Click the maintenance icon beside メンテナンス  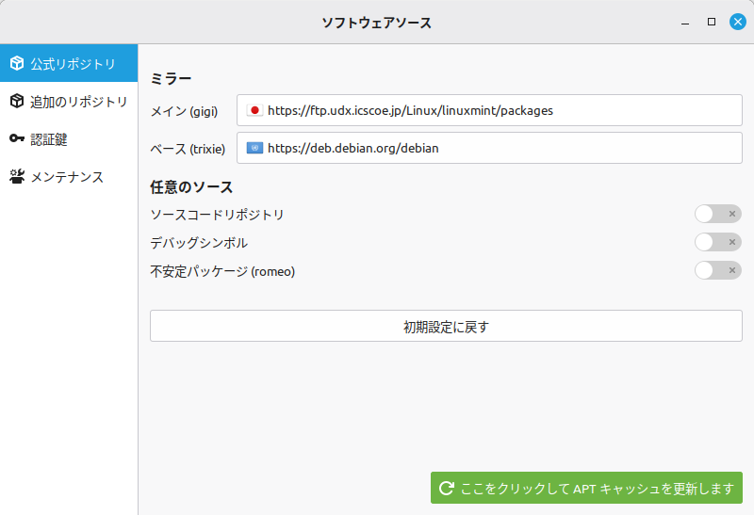(x=16, y=177)
